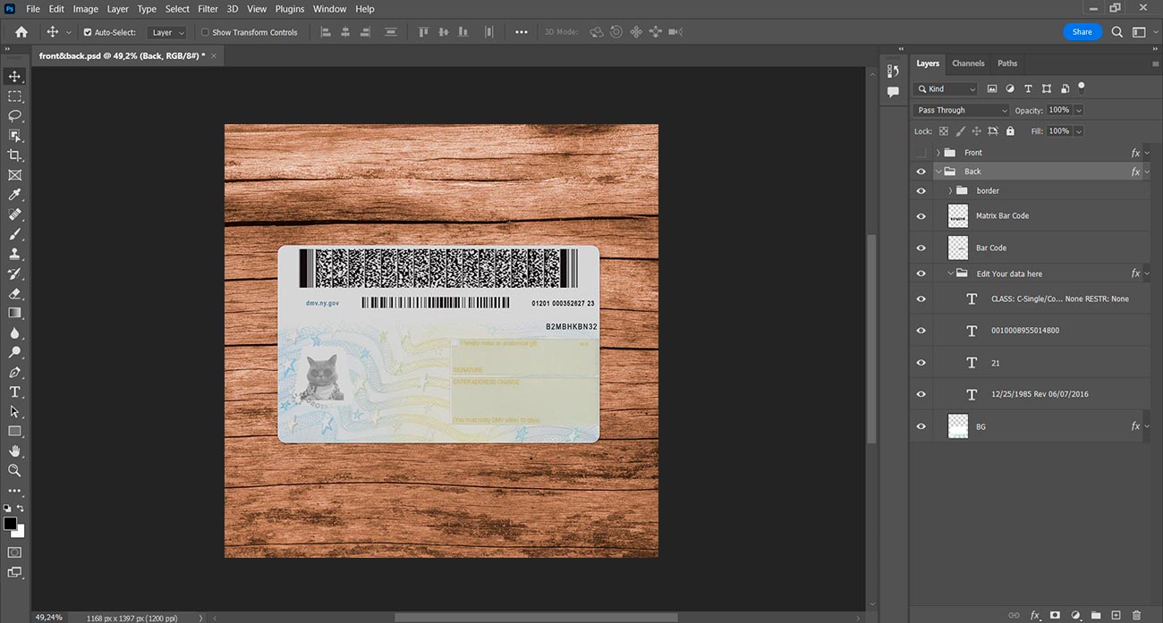Open the Pass Through blend mode dropdown
The height and width of the screenshot is (623, 1163).
(x=961, y=110)
